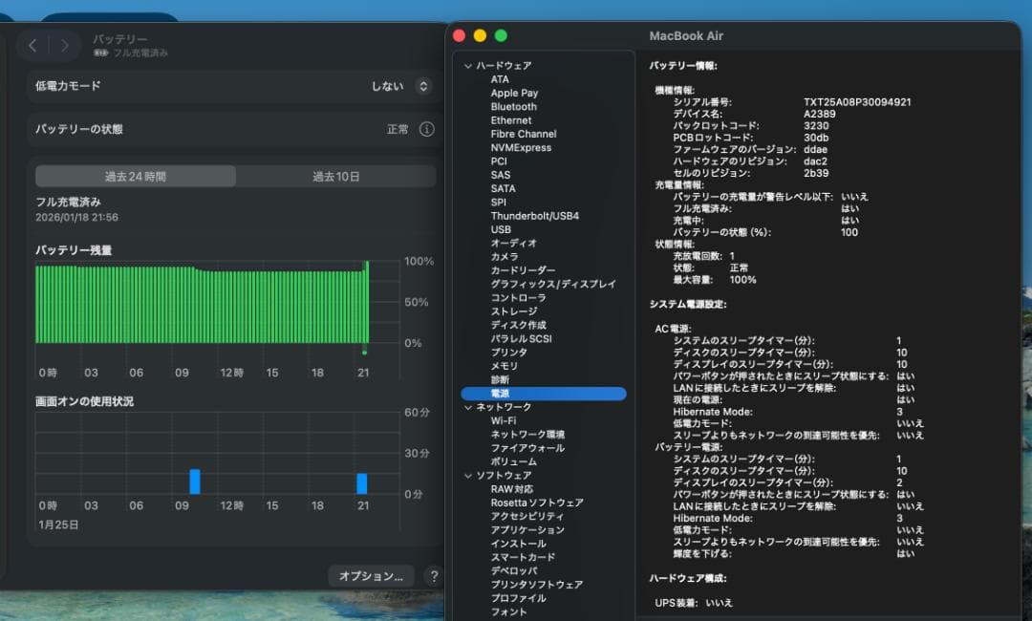Collapse the ハードウェア section

pyautogui.click(x=467, y=65)
